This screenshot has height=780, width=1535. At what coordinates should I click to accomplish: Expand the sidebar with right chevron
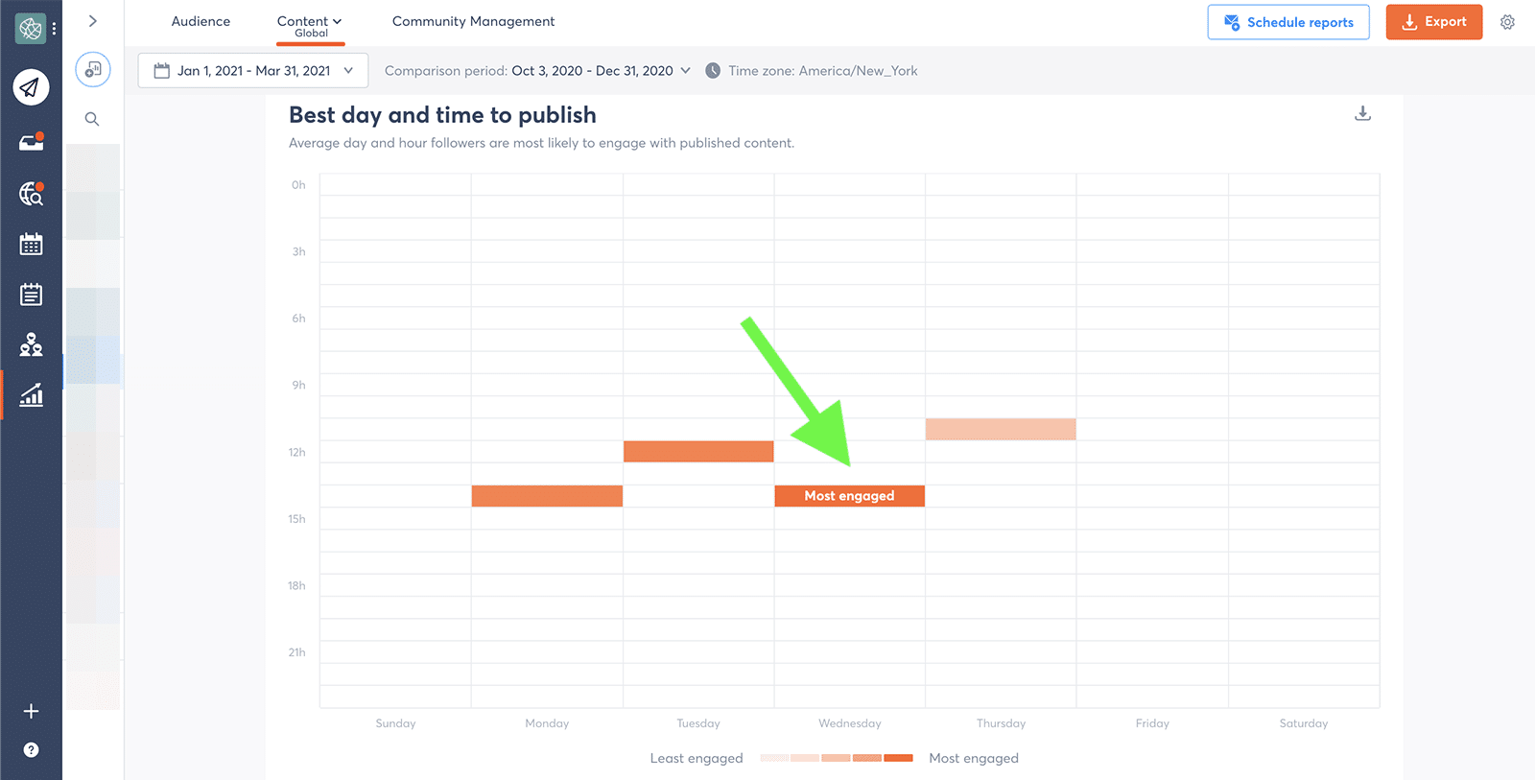[93, 21]
